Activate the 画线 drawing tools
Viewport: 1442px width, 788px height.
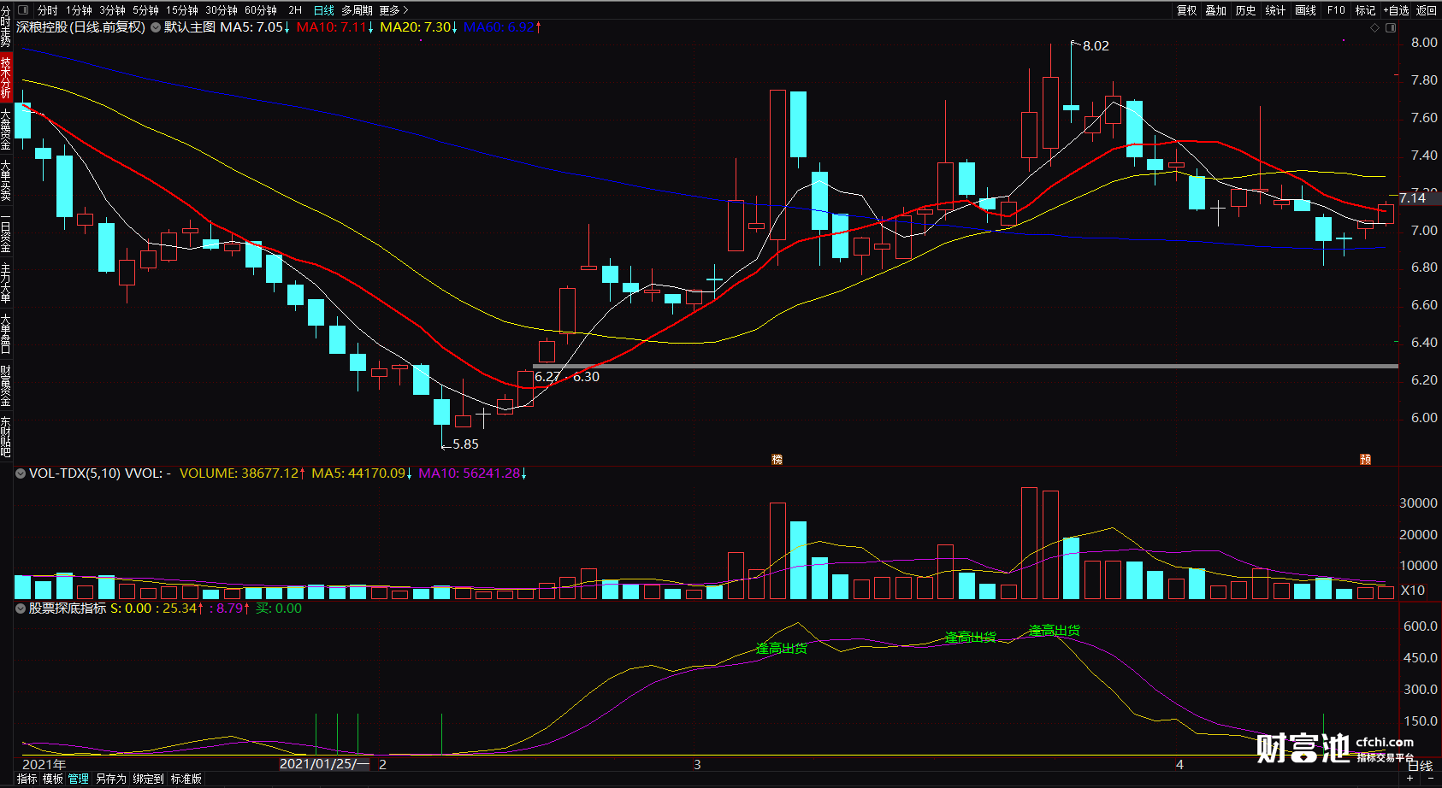coord(1306,10)
